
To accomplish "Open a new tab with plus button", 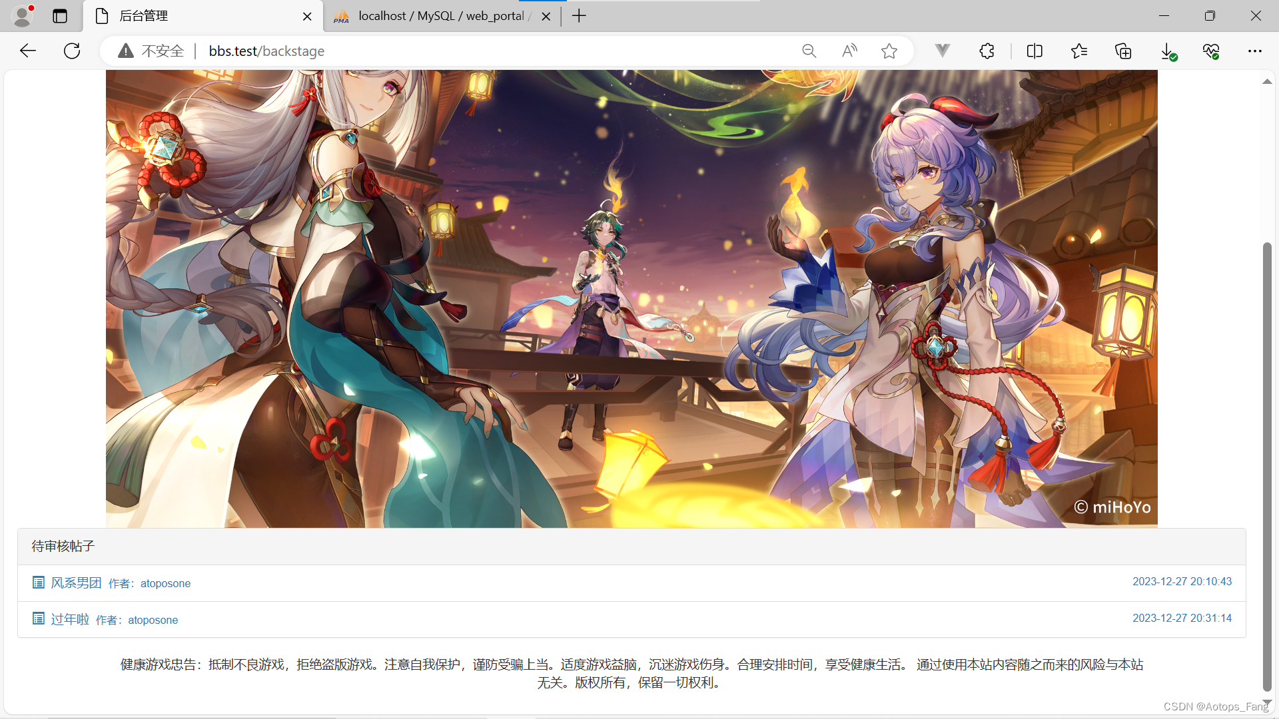I will (x=579, y=16).
